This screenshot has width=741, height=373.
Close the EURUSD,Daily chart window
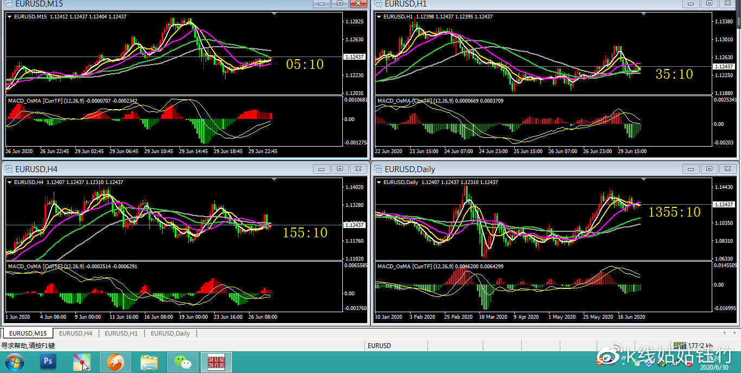pyautogui.click(x=727, y=169)
